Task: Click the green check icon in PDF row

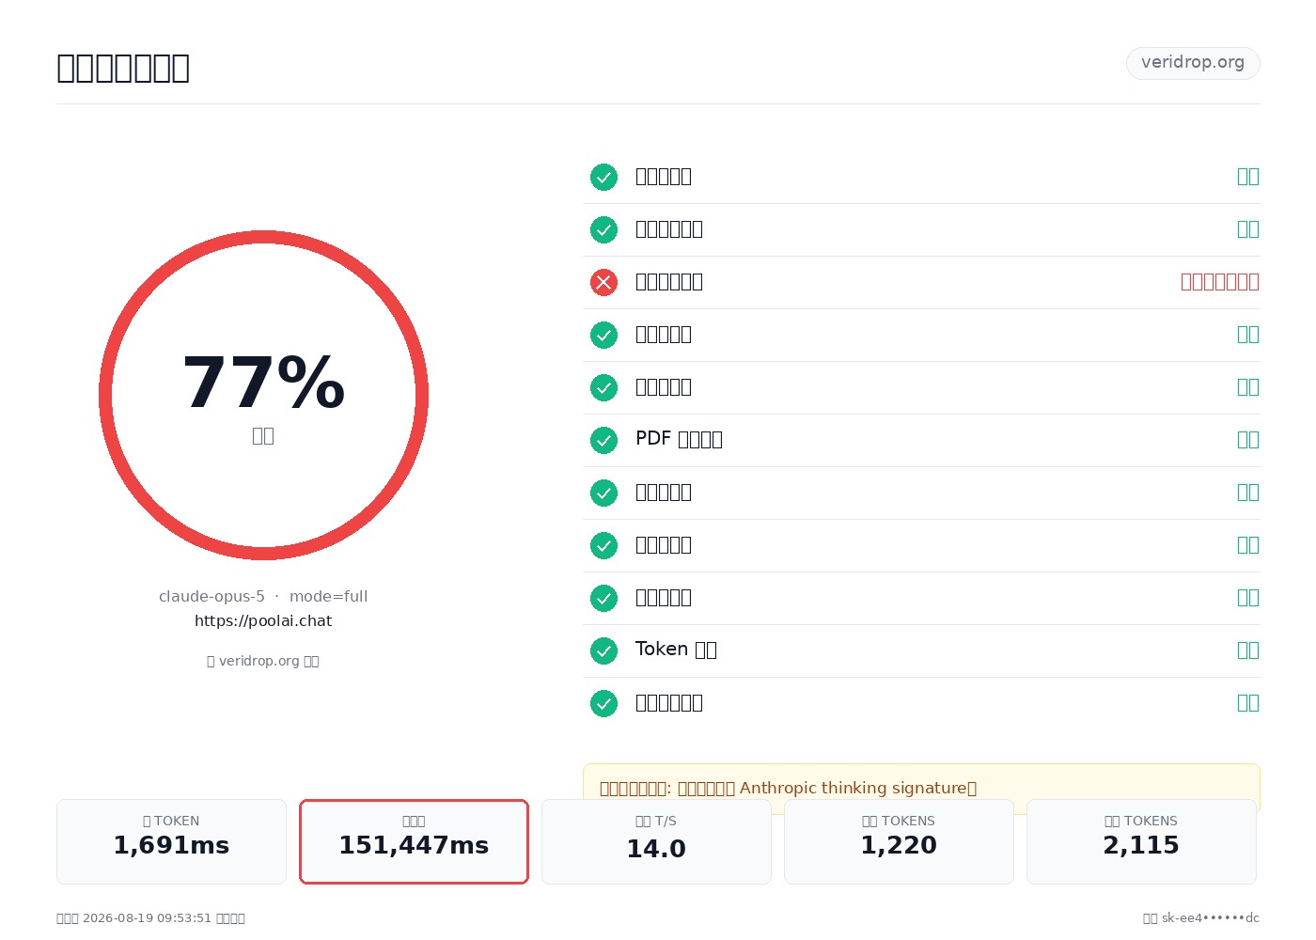Action: pos(603,440)
